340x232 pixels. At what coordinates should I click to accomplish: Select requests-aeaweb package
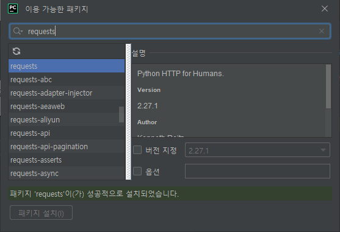click(67, 106)
